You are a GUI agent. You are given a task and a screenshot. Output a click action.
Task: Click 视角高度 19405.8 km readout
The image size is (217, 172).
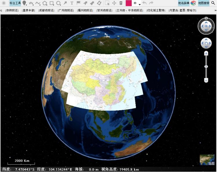[x=120, y=169]
